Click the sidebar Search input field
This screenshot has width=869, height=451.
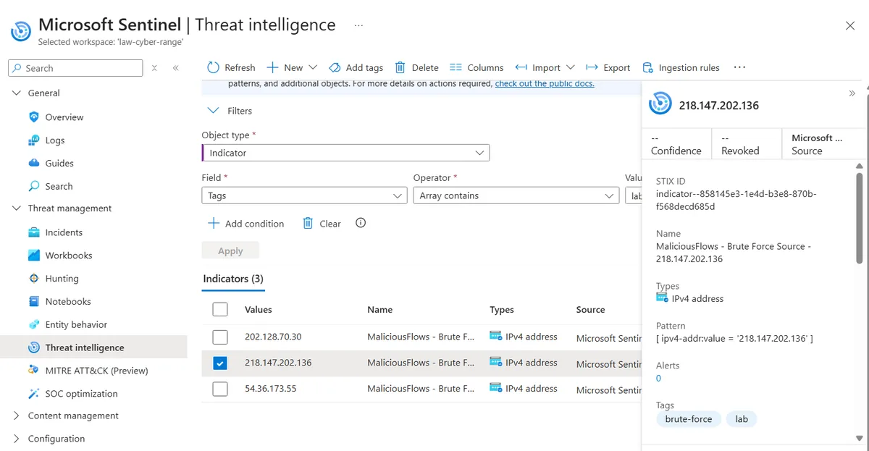75,68
